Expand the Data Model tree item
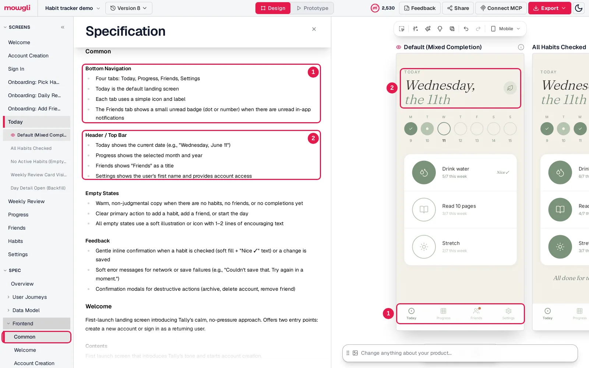 (8, 310)
